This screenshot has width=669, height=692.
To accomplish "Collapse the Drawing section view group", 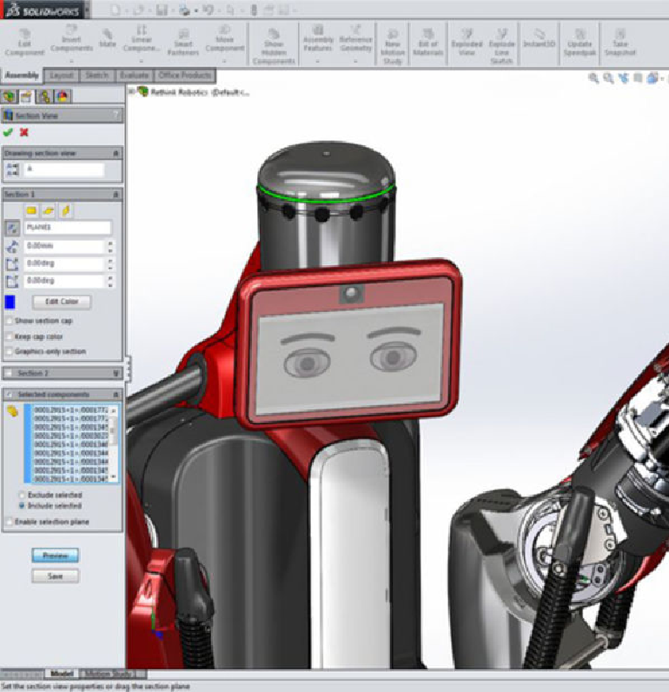I will point(116,153).
